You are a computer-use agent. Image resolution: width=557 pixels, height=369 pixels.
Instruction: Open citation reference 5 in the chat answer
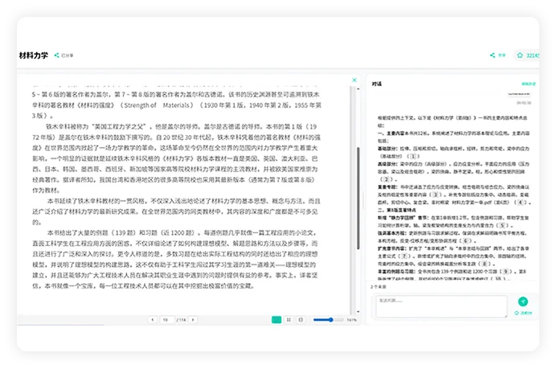point(502,226)
